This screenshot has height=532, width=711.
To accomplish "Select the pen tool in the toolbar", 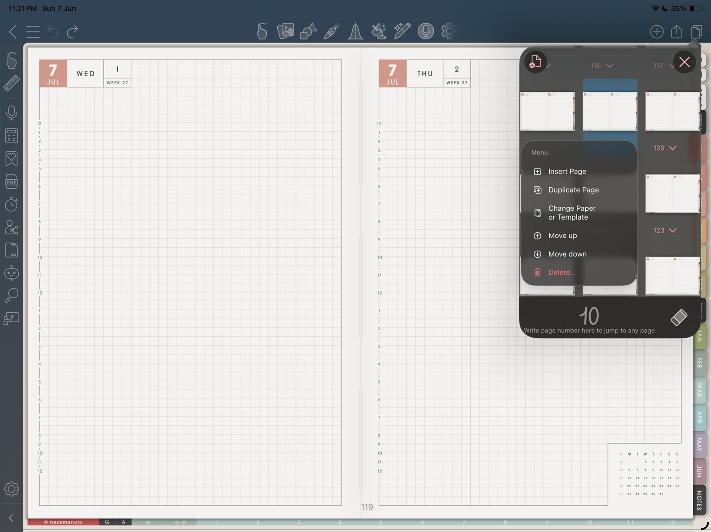I will (332, 31).
